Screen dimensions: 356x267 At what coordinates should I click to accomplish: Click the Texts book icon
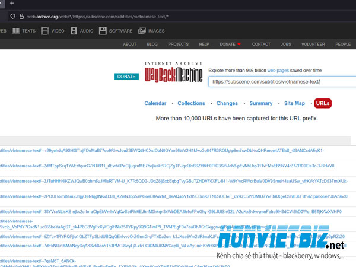point(16,31)
